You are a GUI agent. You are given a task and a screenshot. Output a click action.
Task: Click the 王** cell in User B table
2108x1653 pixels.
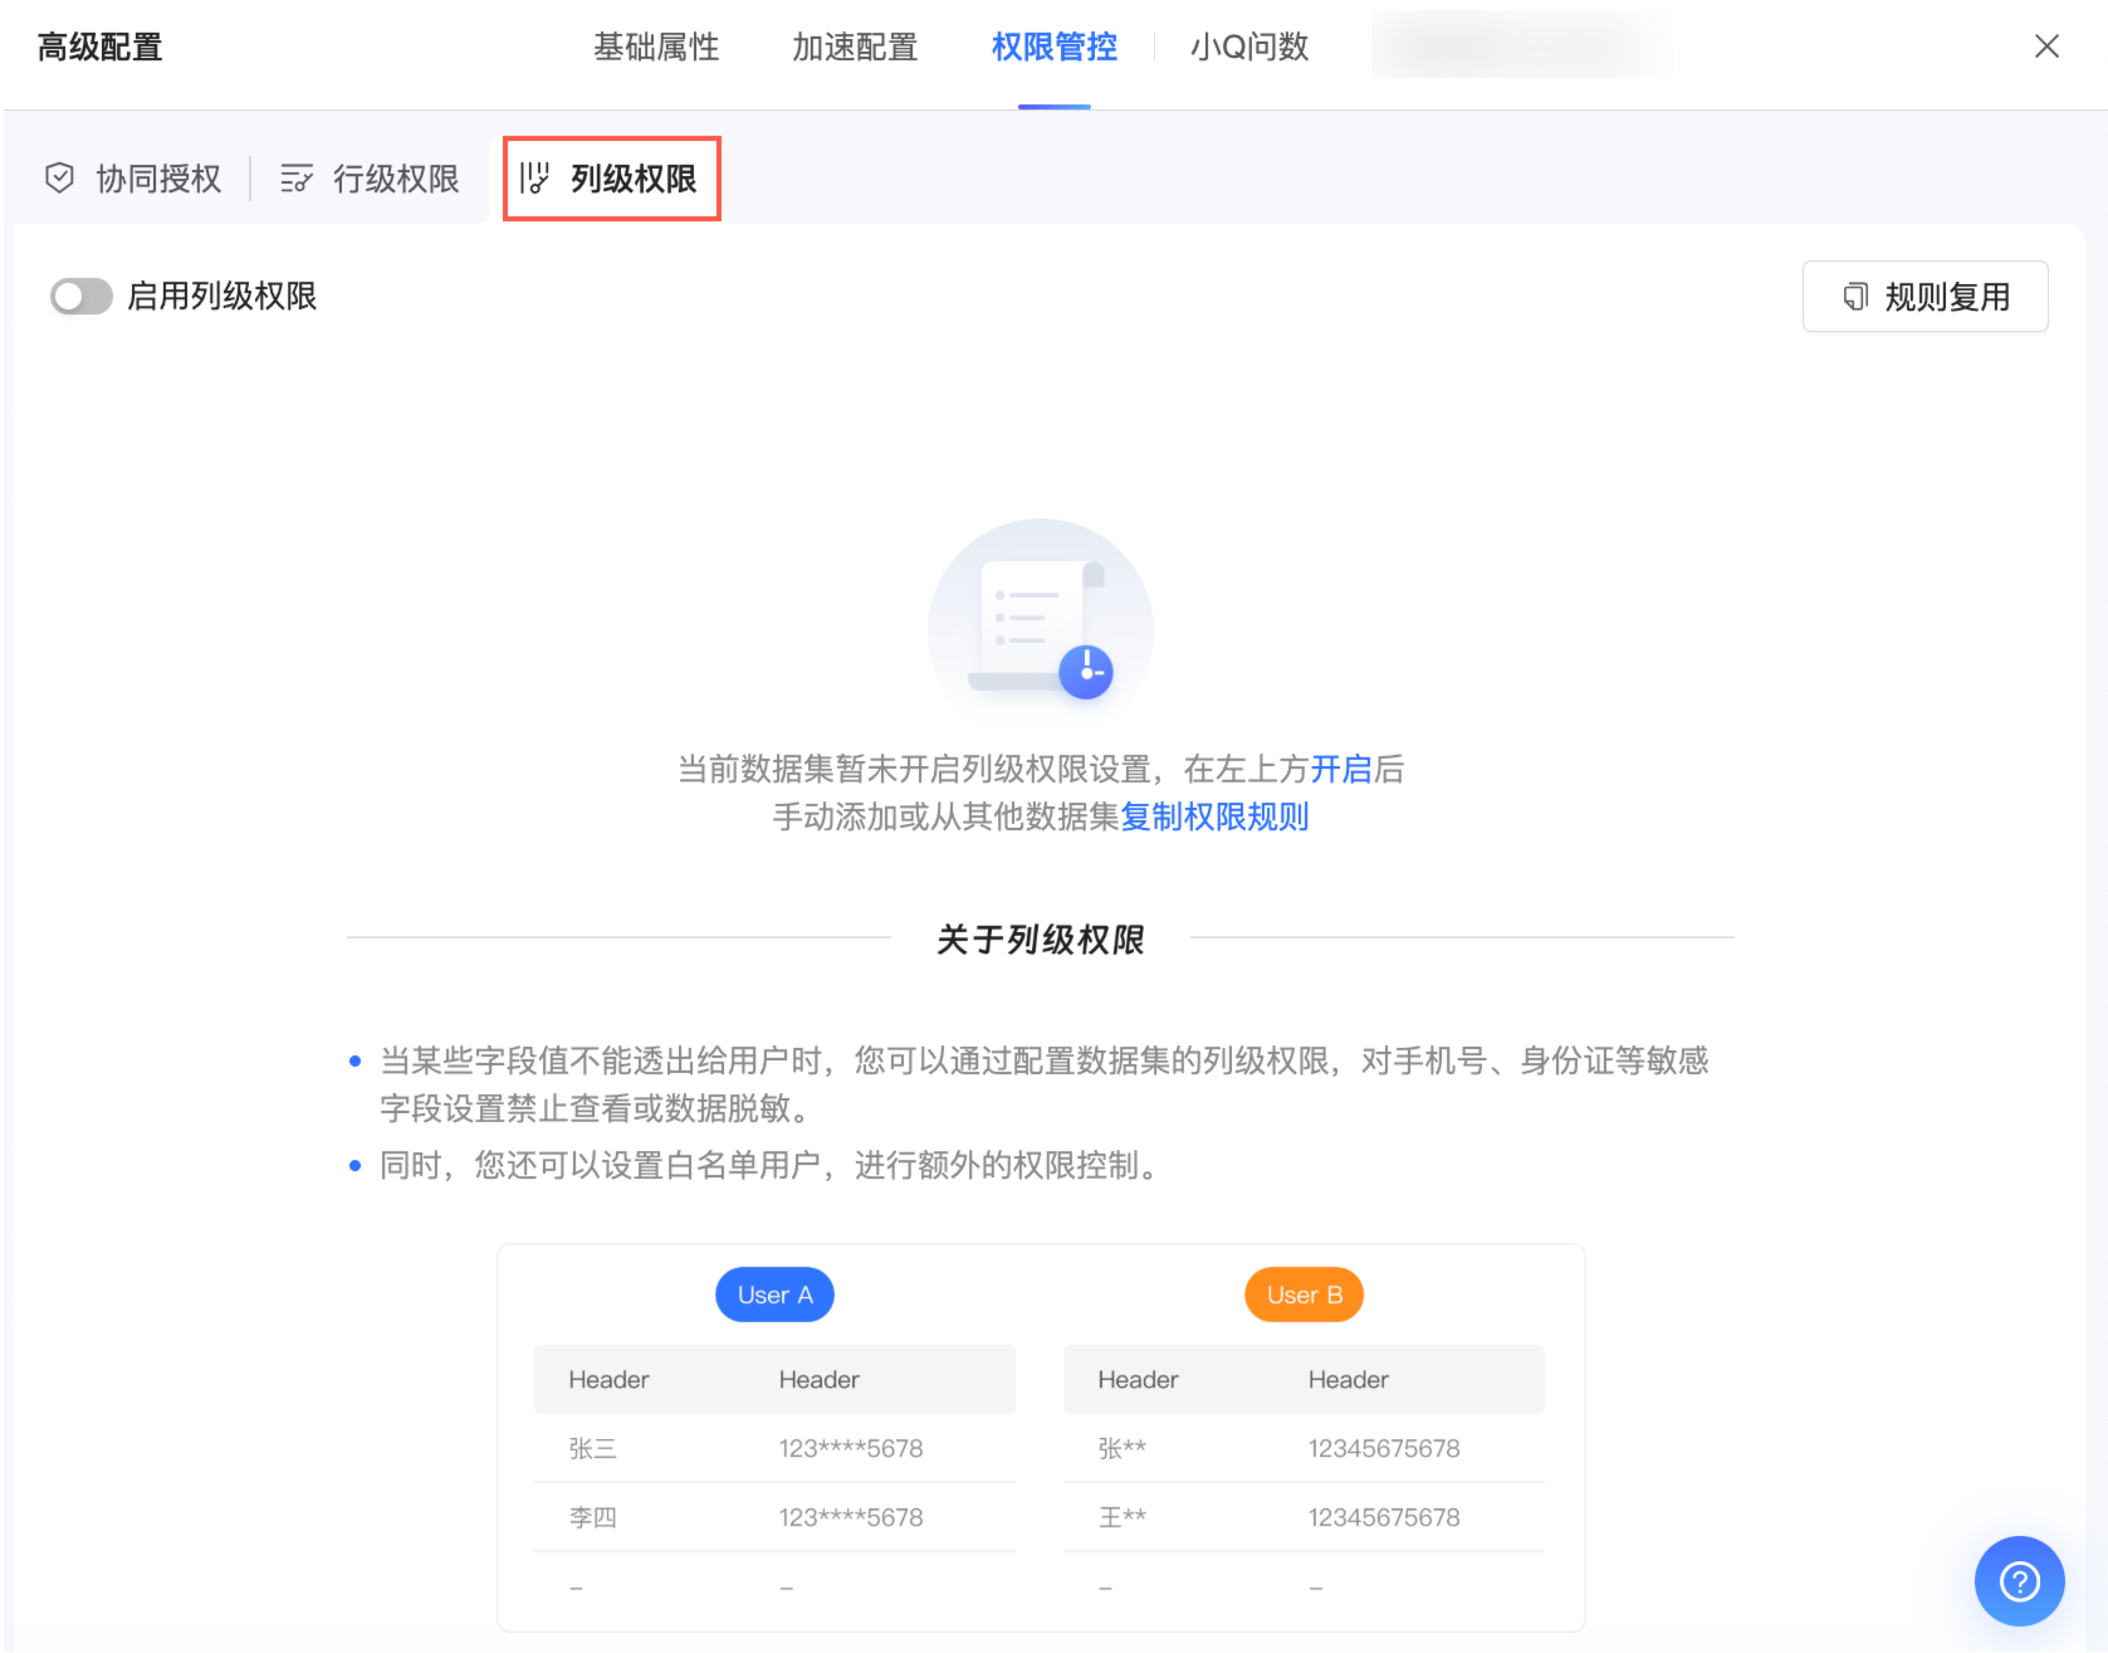tap(1122, 1517)
